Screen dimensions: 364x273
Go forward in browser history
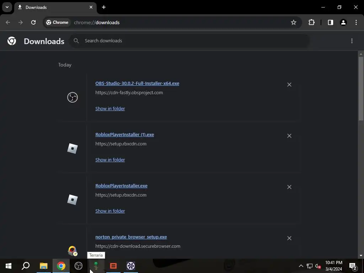(x=21, y=22)
